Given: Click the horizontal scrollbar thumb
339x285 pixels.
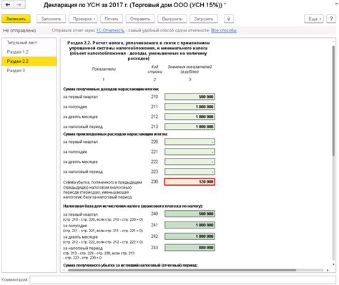Looking at the screenshot, I should click(182, 270).
